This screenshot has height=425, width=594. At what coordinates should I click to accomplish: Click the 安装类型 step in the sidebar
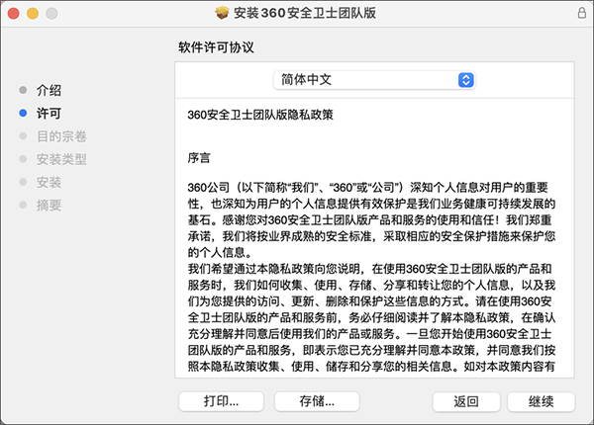[61, 159]
